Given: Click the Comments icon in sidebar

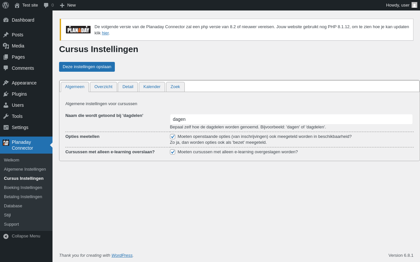Looking at the screenshot, I should (x=6, y=68).
